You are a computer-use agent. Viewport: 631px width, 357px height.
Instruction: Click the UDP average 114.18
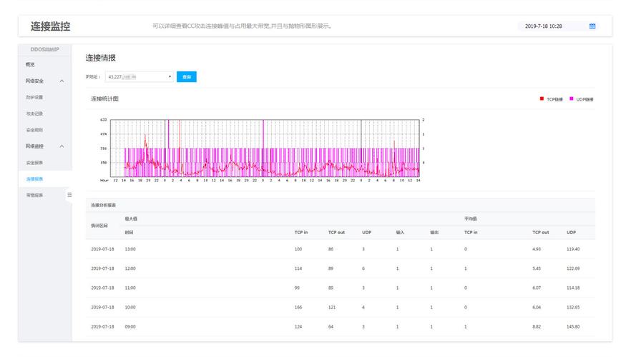573,288
